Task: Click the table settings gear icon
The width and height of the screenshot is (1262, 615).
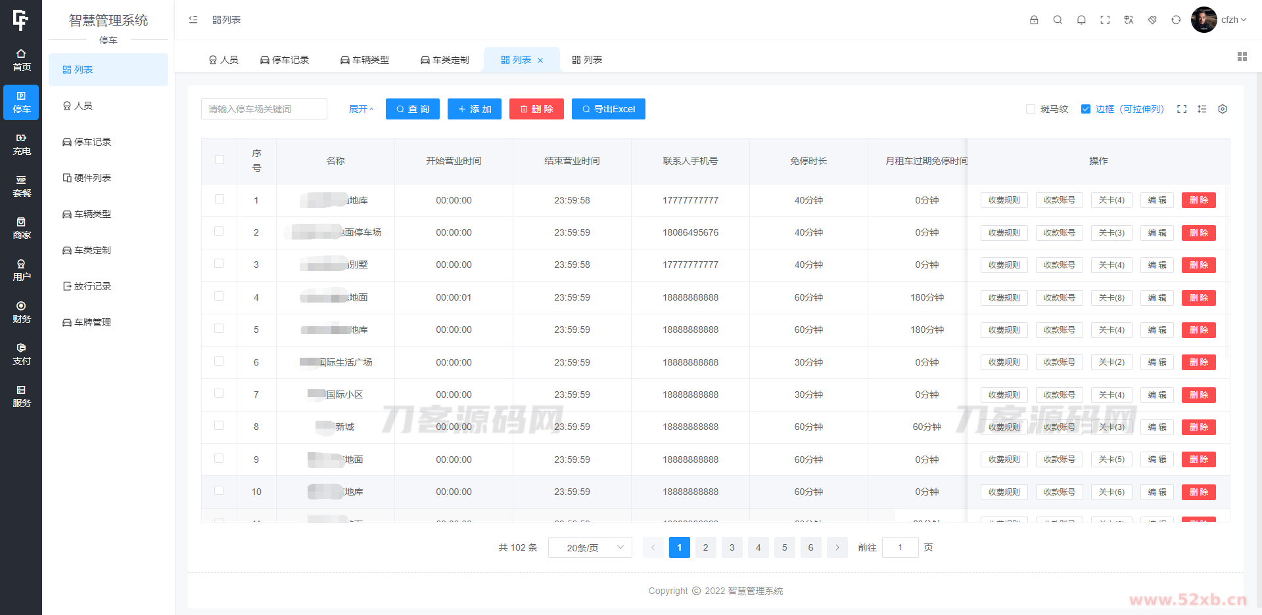Action: coord(1223,109)
